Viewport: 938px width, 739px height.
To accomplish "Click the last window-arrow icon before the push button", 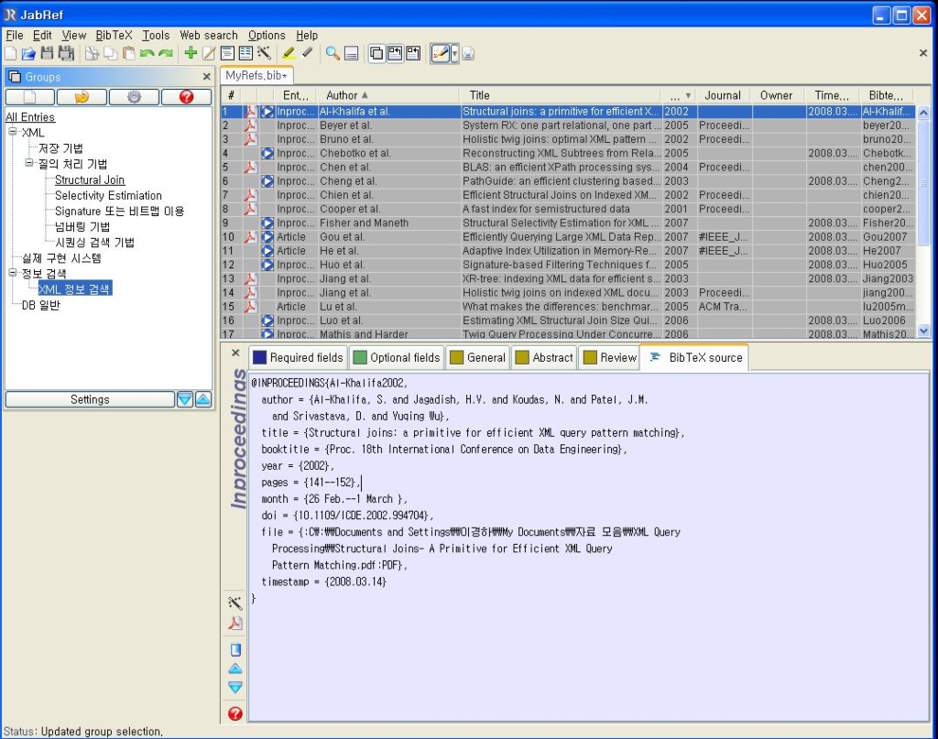I will 413,54.
